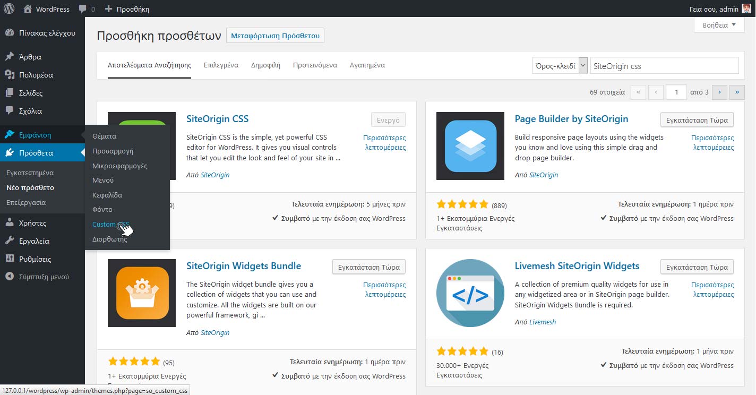Screen dimensions: 756x395
Task: Click the Upload Plugin button
Action: [275, 36]
